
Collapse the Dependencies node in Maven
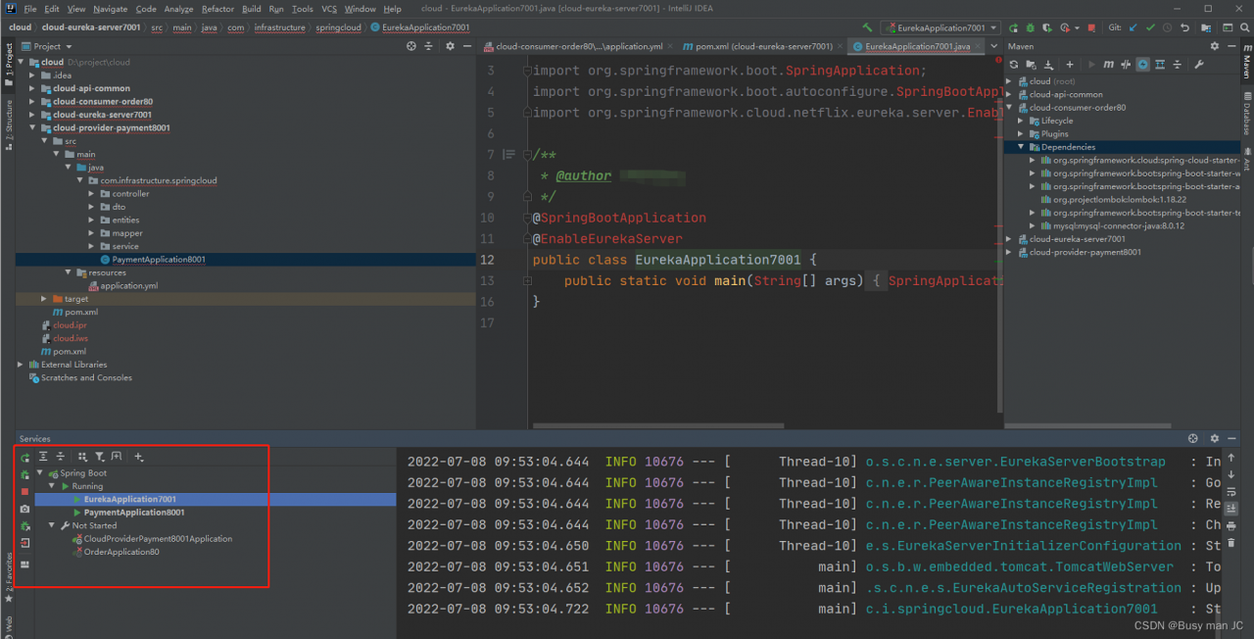point(1021,147)
